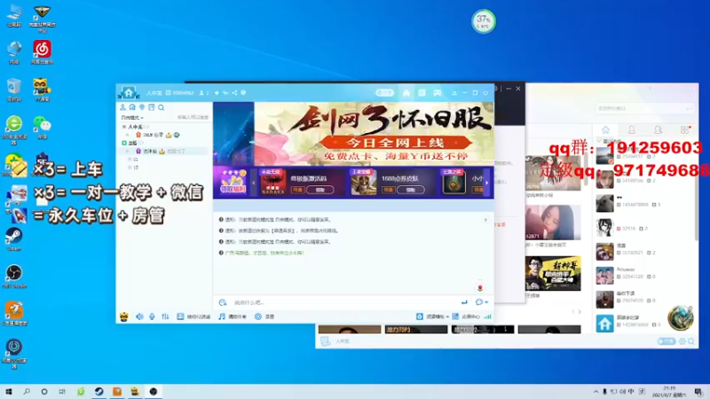Show hidden tray icons chevron on taskbar

596,392
